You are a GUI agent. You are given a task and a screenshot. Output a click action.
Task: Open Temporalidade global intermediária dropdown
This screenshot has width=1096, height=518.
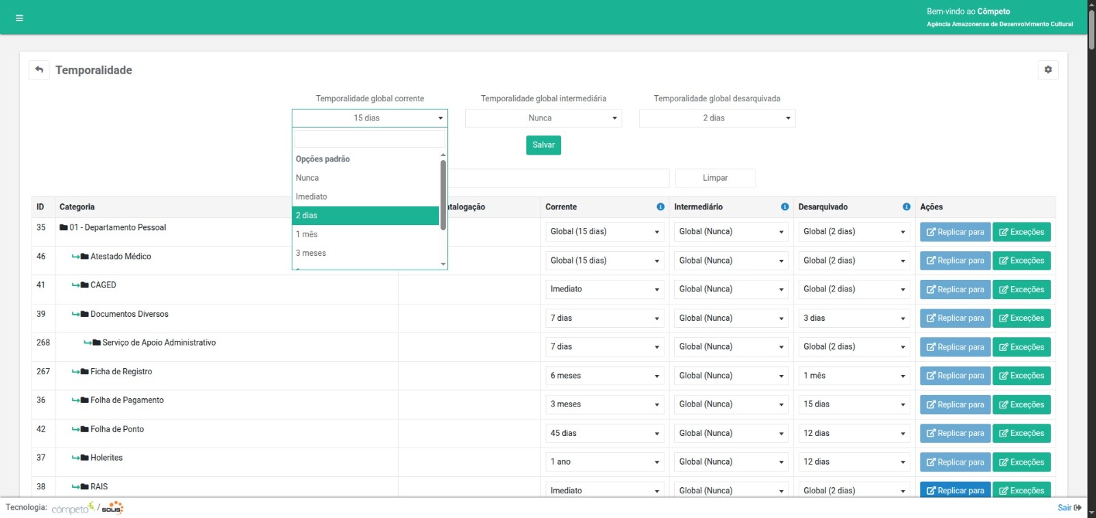(543, 118)
